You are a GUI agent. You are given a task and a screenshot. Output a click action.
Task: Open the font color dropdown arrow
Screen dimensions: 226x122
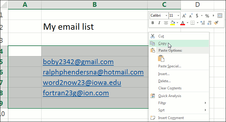[187, 23]
